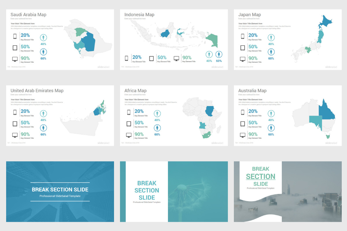Viewport: 347px width, 231px height.
Task: Click 'Professional SlideSalad Template' on blue break slide
Action: (x=60, y=196)
